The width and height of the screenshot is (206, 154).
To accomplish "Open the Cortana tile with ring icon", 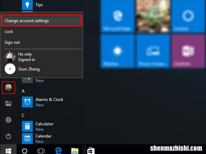I will (188, 16).
